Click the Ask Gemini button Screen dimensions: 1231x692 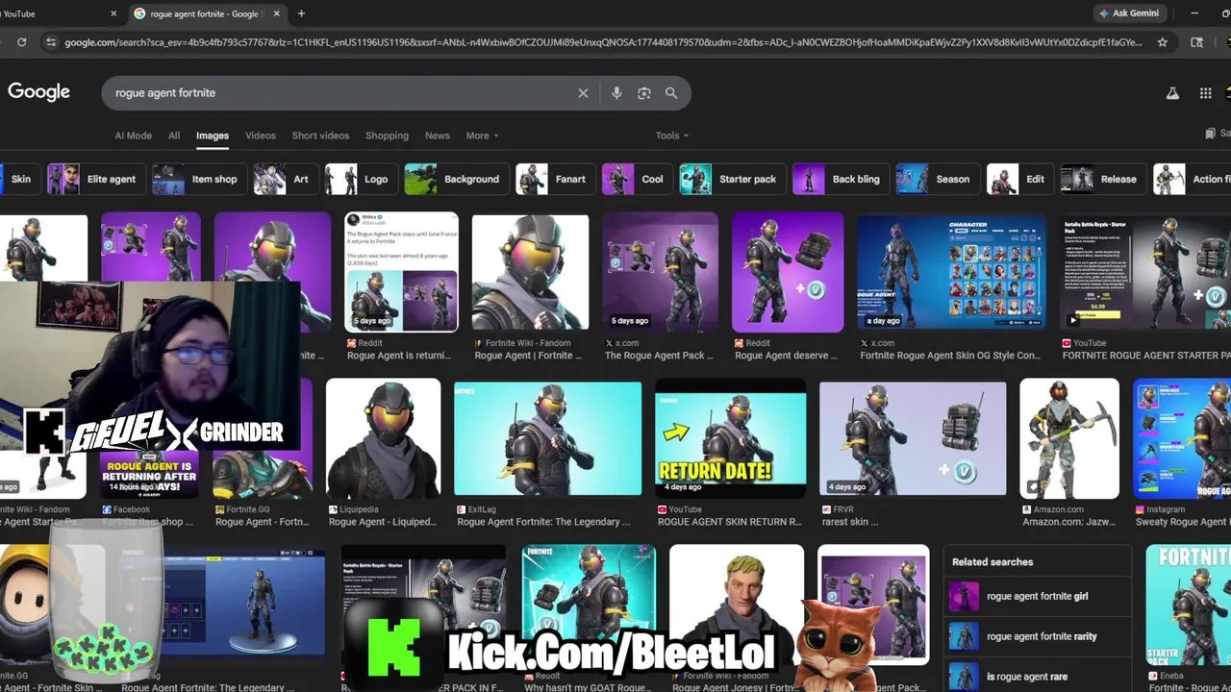1131,13
